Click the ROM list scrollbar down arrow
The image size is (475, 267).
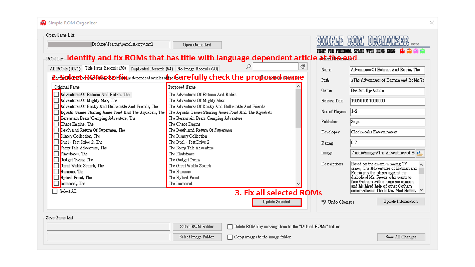298,184
